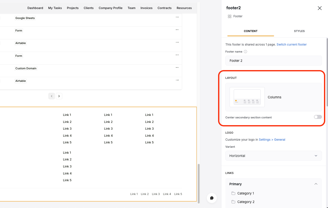Open Resources navigation item
Viewport: 328px width, 208px height.
coord(184,8)
